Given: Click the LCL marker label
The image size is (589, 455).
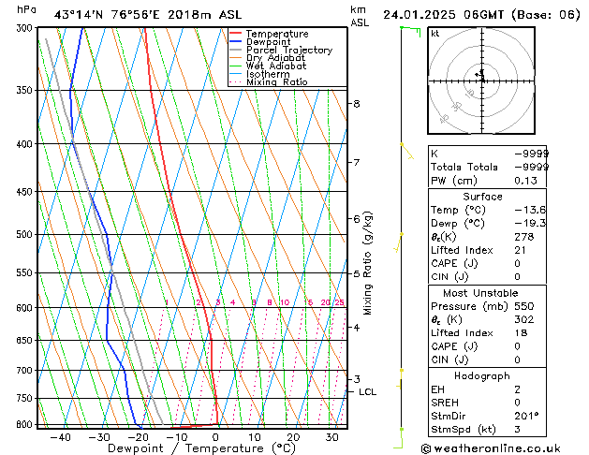Looking at the screenshot, I should tap(367, 392).
